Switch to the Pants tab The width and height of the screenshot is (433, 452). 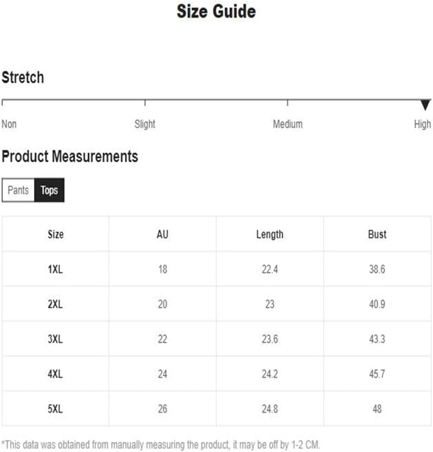[x=18, y=190]
